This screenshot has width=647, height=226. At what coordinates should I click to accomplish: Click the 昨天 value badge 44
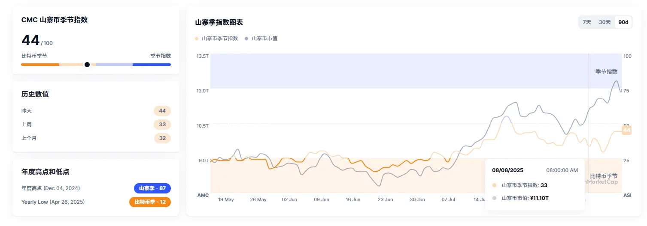(x=162, y=111)
